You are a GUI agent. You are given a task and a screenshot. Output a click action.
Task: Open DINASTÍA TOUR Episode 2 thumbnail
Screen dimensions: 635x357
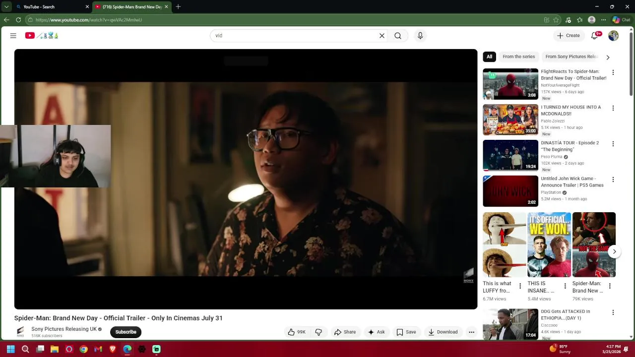tap(510, 156)
